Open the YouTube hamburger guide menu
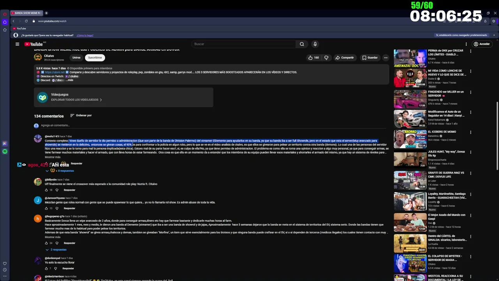The image size is (499, 281). point(17,44)
